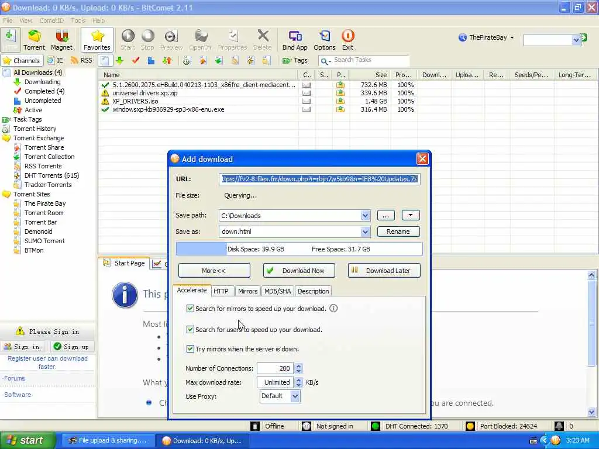Open the Use Proxy Default dropdown
Screen dimensions: 599x449
click(295, 396)
